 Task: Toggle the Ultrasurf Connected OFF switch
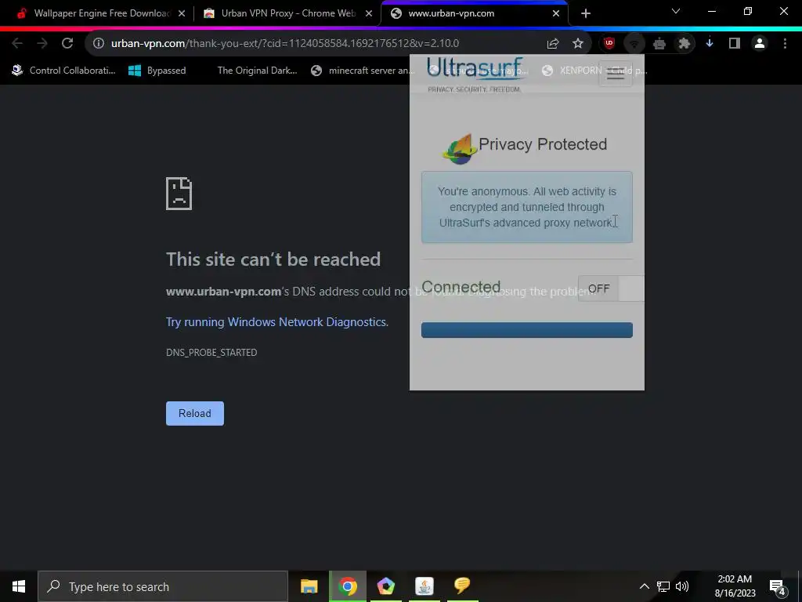(x=611, y=288)
